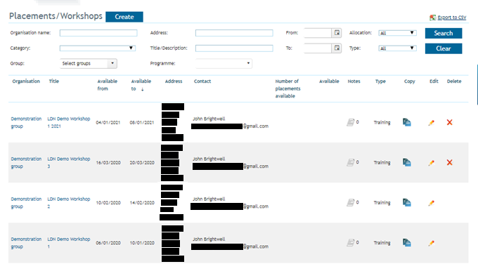Sort by Title column header

[x=54, y=81]
